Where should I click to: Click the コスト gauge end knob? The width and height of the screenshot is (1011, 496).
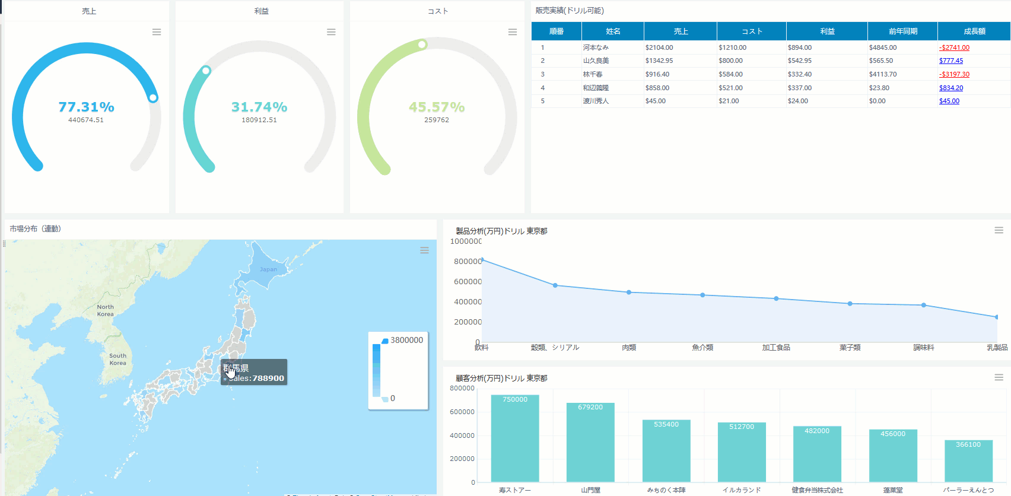(x=422, y=44)
